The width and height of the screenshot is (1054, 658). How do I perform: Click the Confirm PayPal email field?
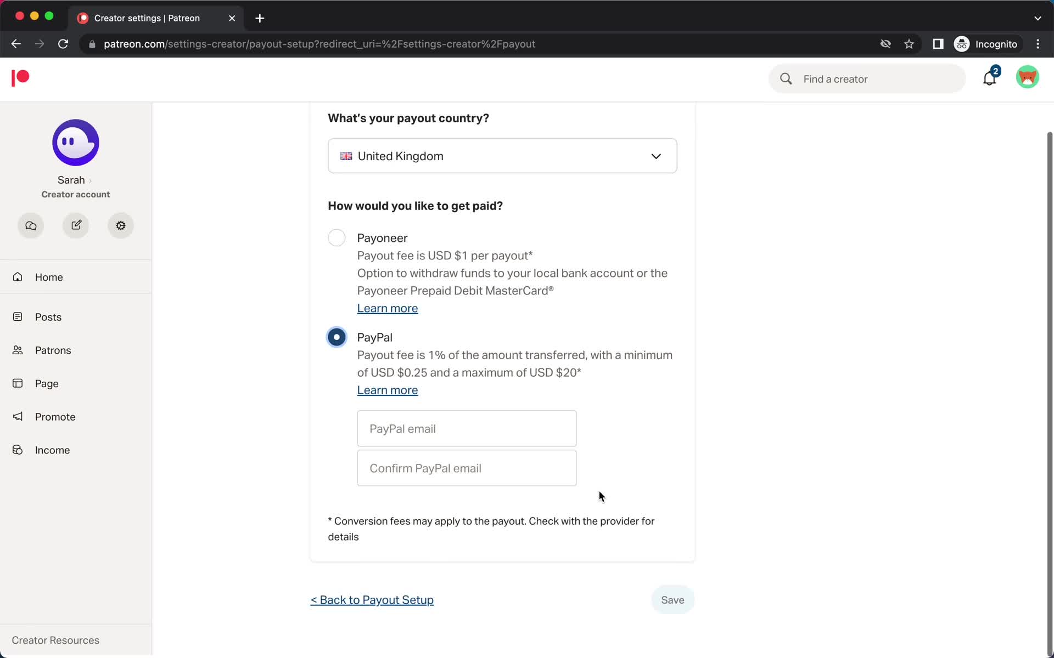coord(467,468)
